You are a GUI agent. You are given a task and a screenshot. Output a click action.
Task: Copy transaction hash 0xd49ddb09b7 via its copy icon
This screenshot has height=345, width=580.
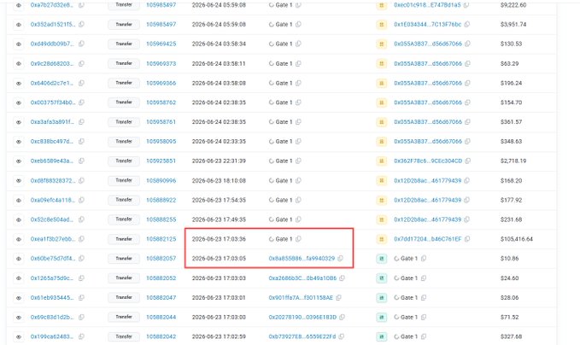(x=81, y=44)
